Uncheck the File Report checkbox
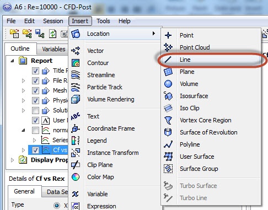The image size is (268, 210). (35, 80)
